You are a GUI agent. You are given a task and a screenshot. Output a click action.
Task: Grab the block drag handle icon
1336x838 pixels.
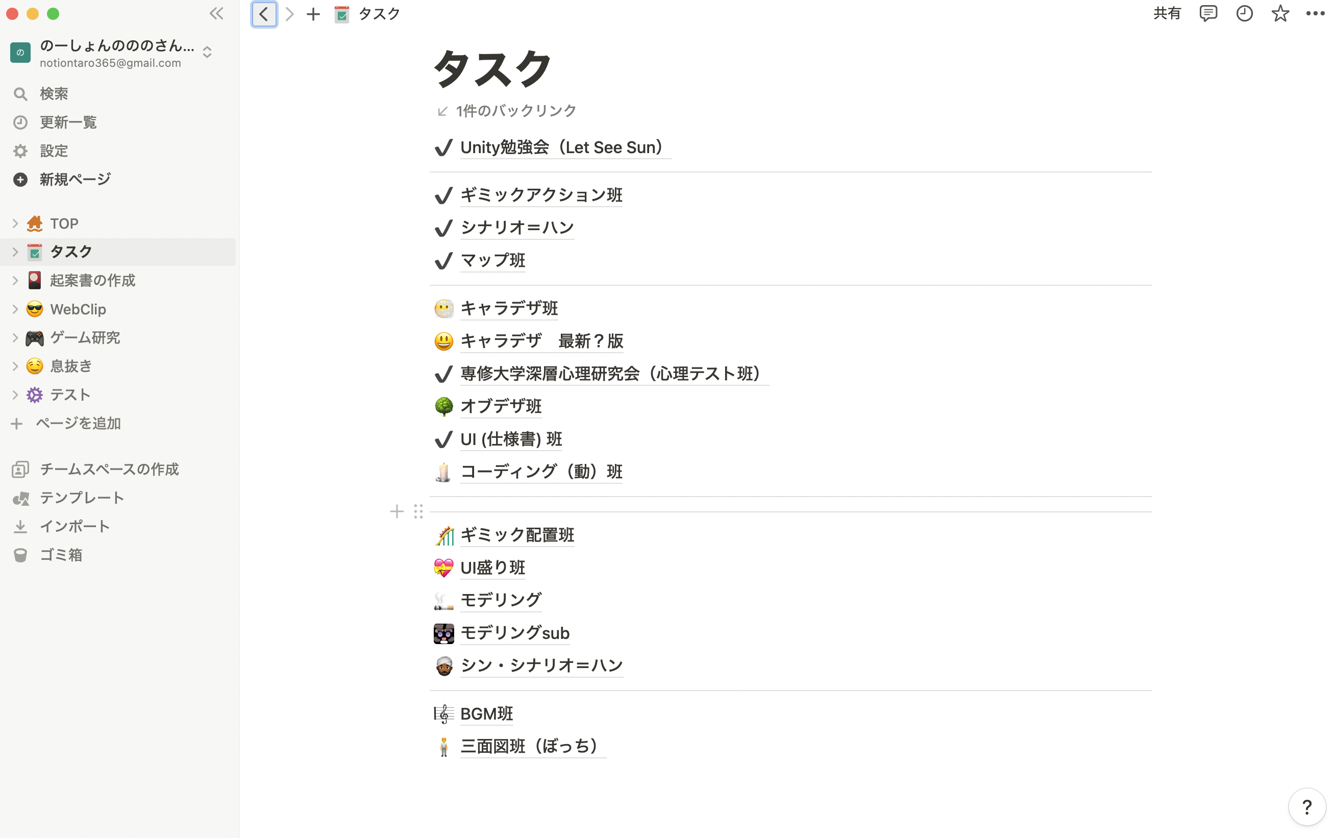418,511
